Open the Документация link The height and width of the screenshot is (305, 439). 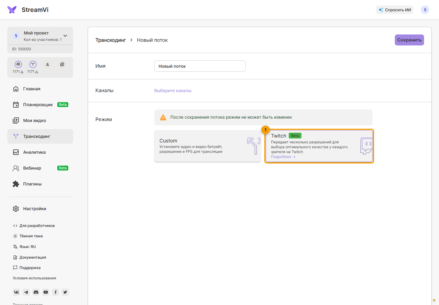point(30,257)
